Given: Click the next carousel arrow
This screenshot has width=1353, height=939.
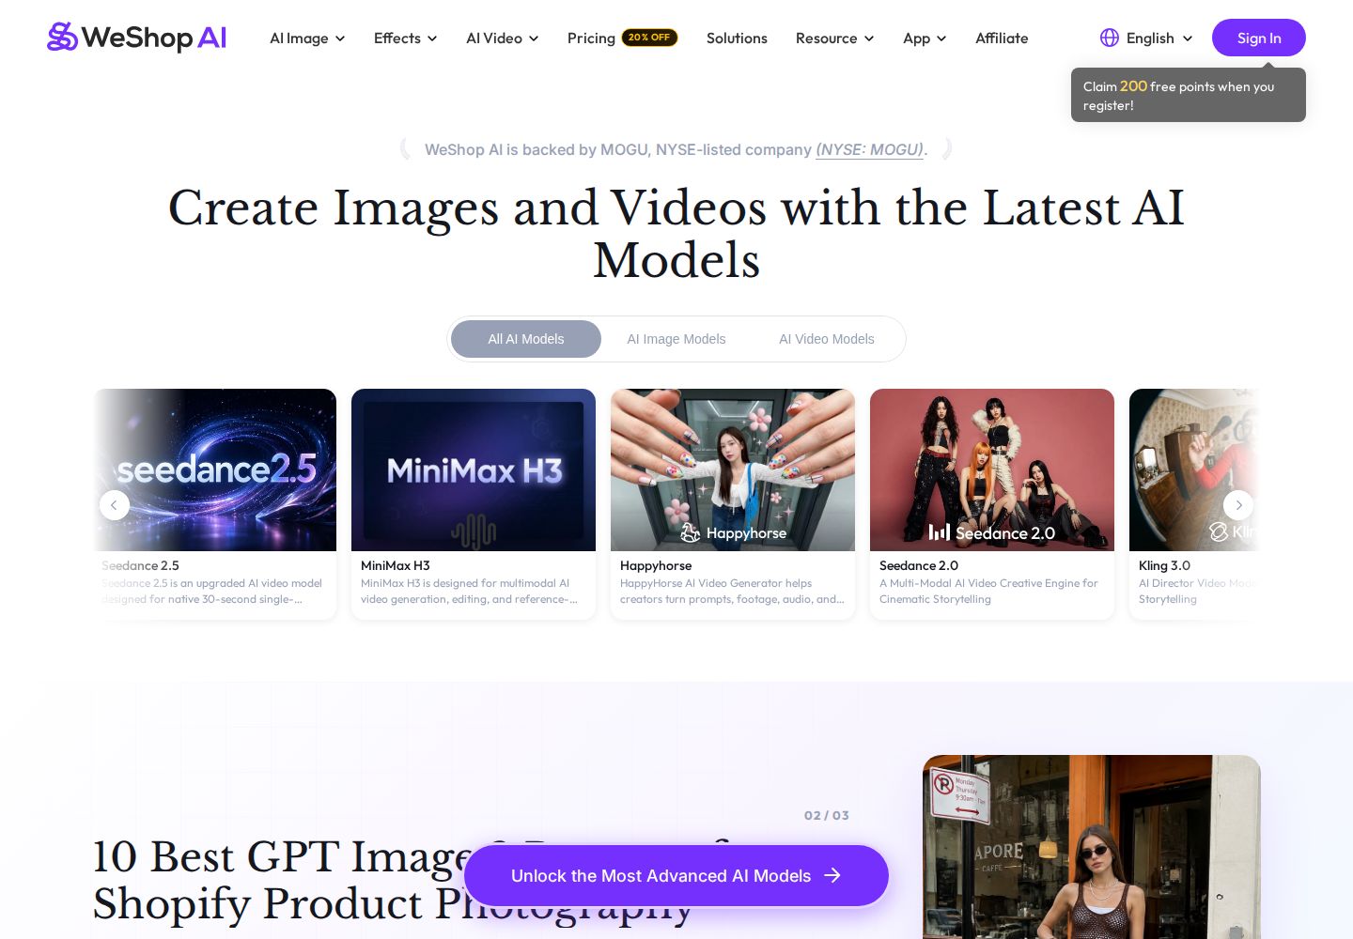Looking at the screenshot, I should pos(1238,505).
